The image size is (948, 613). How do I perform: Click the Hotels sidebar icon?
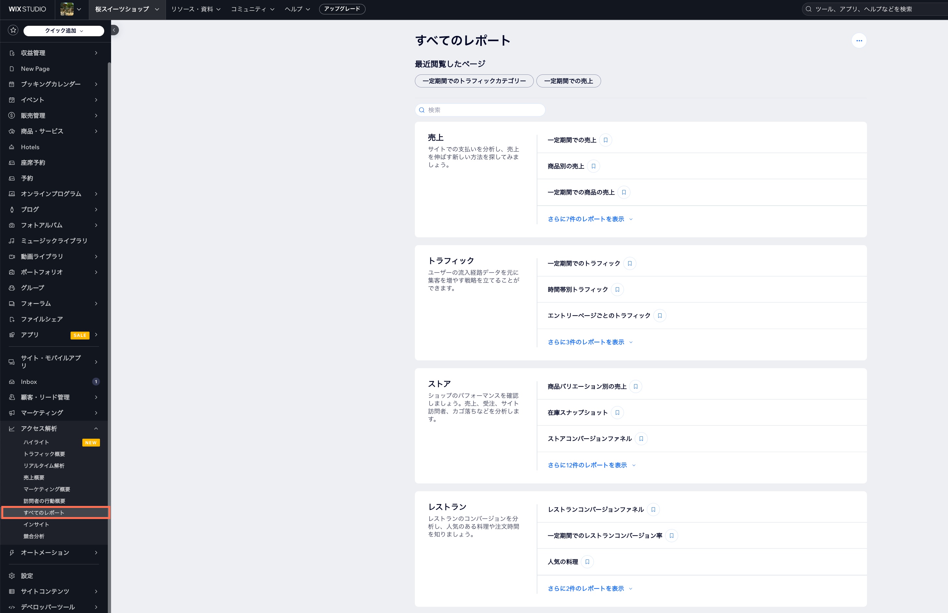click(x=12, y=147)
